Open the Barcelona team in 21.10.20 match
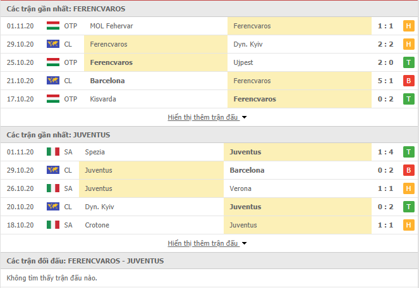This screenshot has height=288, width=419. 107,81
